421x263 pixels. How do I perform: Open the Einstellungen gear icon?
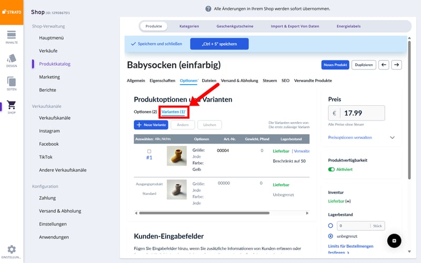[x=12, y=251]
